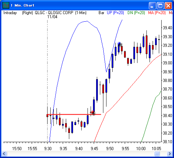Click the 9:30 time axis label
174x158 pixels.
tap(48, 149)
